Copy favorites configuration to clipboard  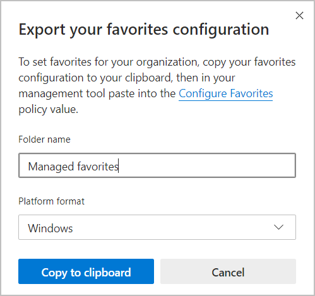[x=86, y=271]
